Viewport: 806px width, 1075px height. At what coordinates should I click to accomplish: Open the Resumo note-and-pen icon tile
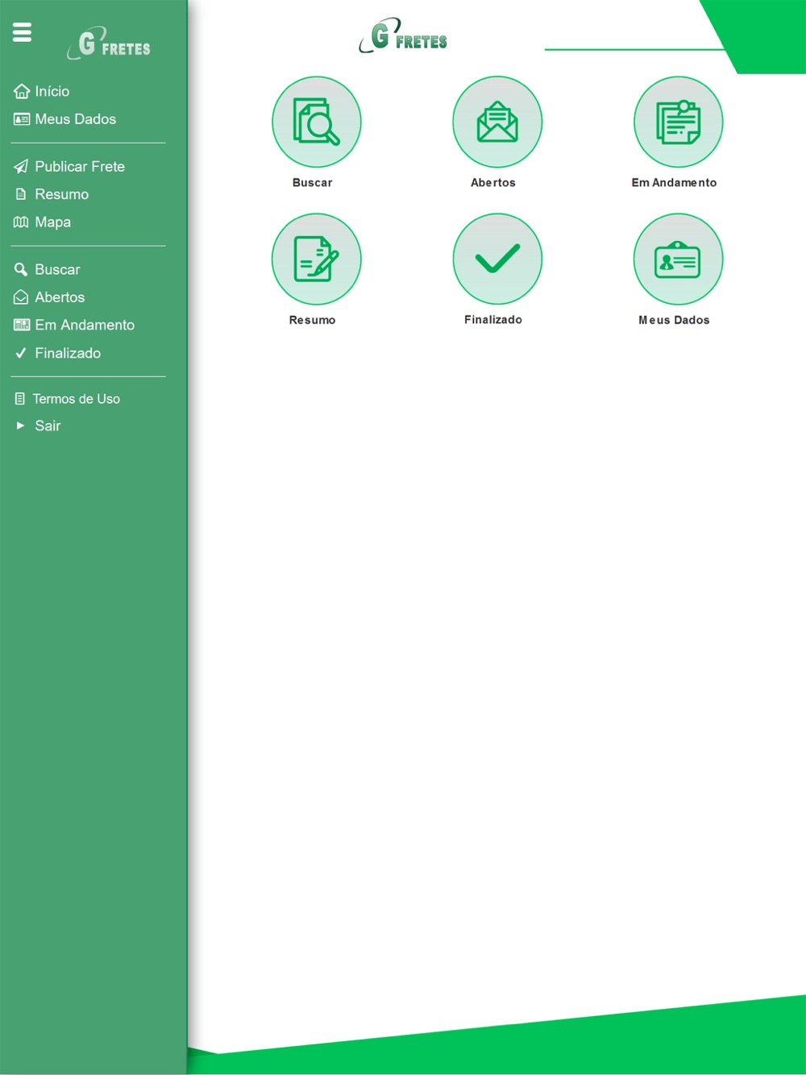tap(316, 259)
